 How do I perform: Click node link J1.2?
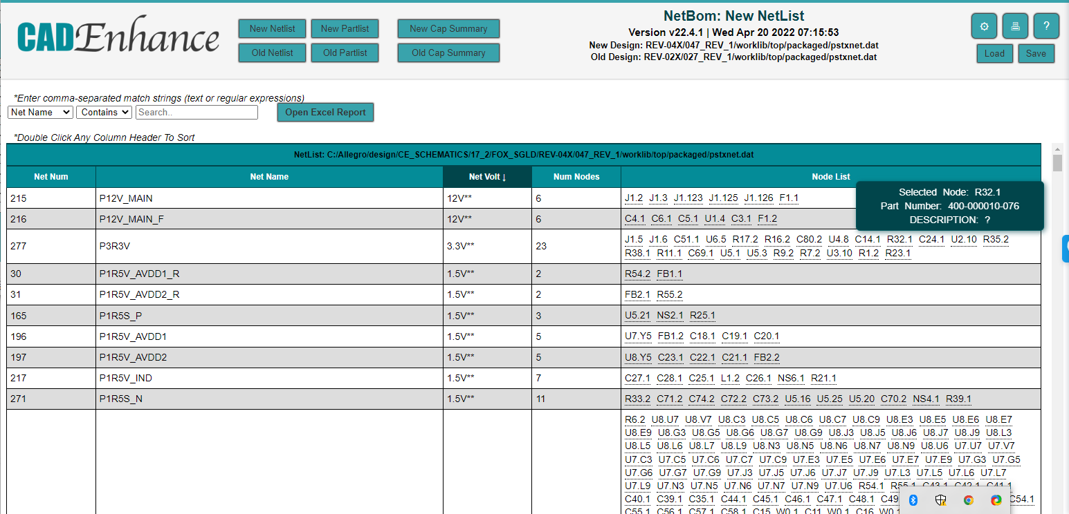point(634,198)
